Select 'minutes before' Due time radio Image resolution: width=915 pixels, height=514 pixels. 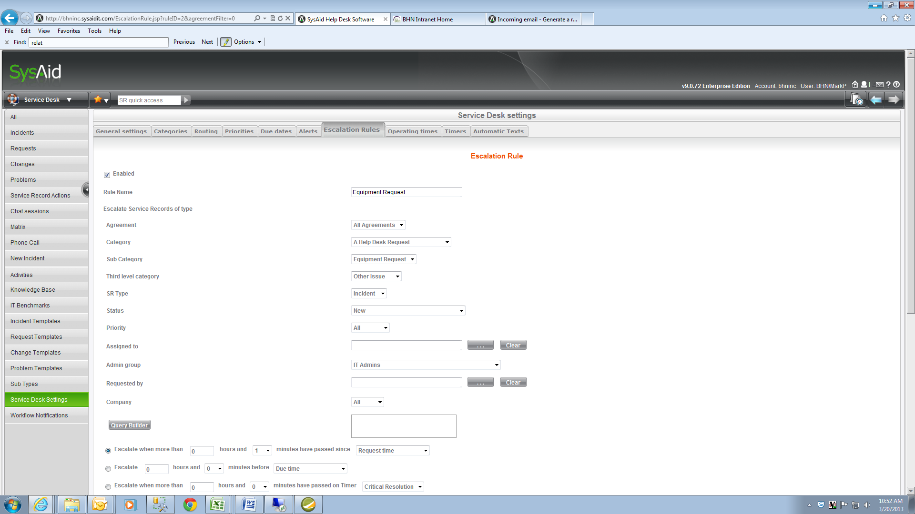tap(108, 469)
